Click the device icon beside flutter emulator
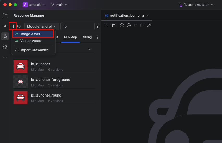This screenshot has width=222, height=143. (180, 5)
